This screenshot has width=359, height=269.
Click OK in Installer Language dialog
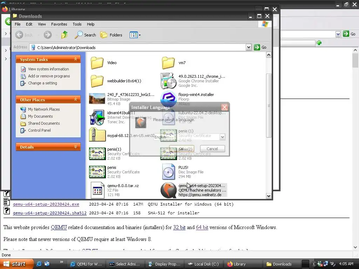182,149
